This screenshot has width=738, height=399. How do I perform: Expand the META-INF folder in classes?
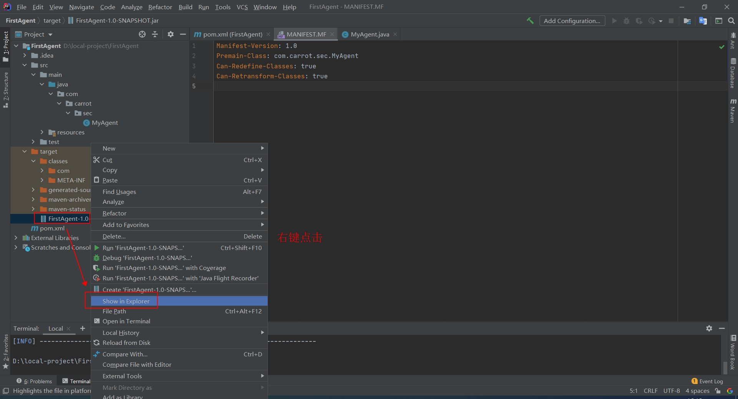point(42,180)
